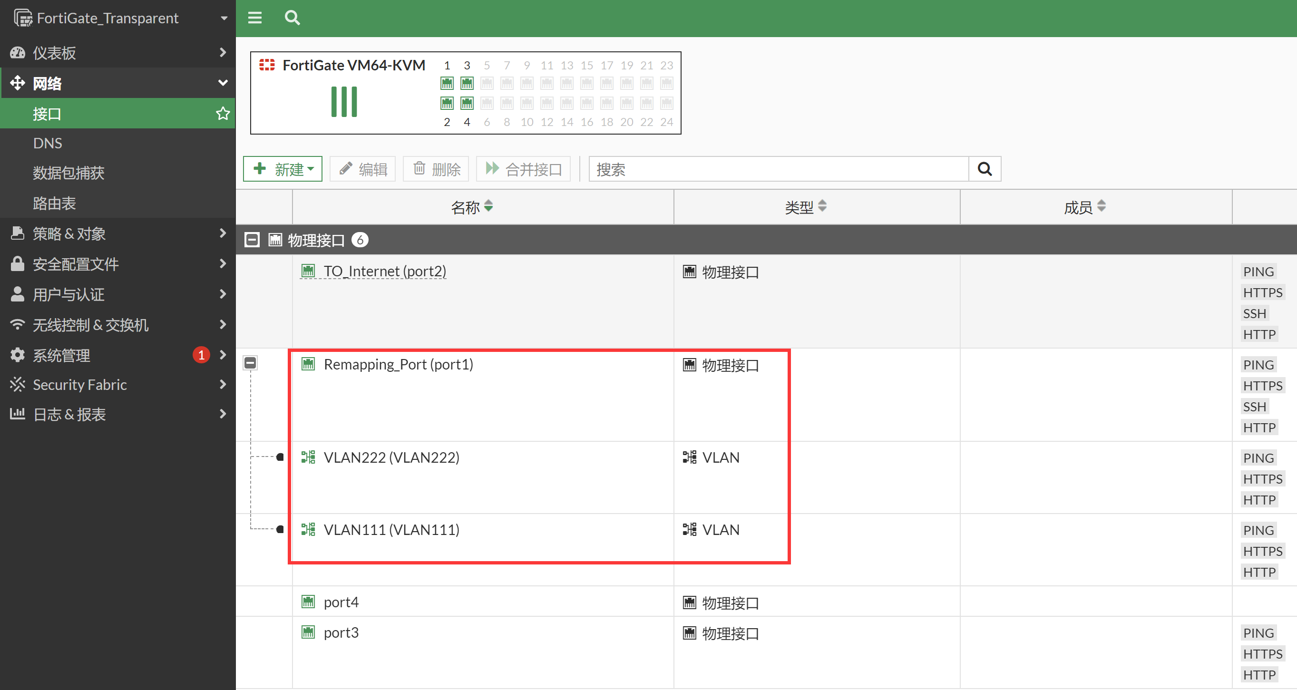Screen dimensions: 1297x690
Task: Collapse the 物理接口 group section
Action: [252, 240]
